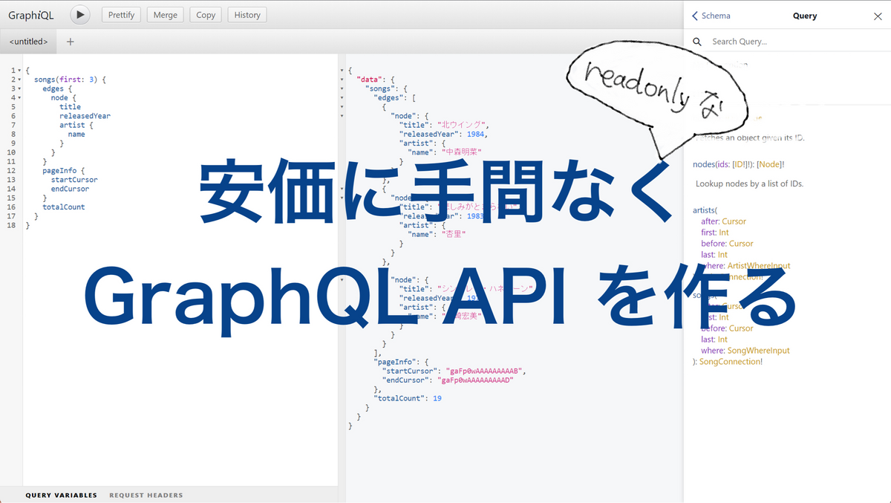The image size is (891, 503).
Task: Click the "中森明菜" artist name value
Action: [462, 152]
